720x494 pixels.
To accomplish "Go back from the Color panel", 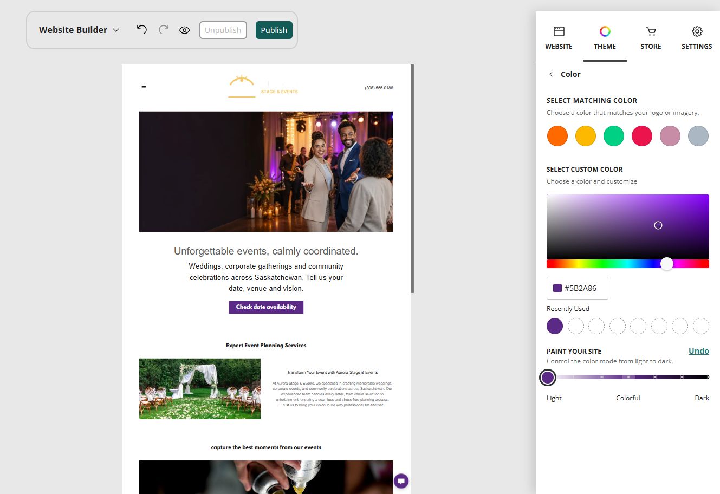I will click(x=551, y=74).
